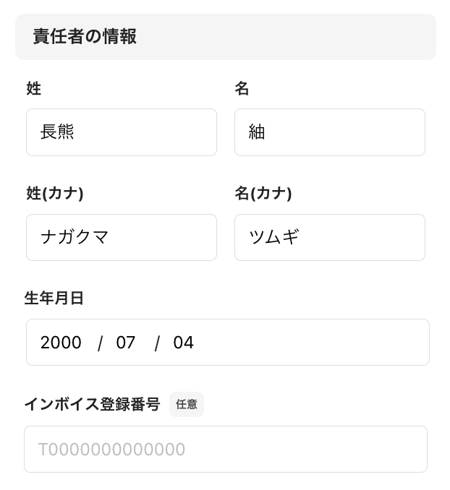Click empty space right of 04 in date field
The height and width of the screenshot is (490, 450).
[x=311, y=343]
